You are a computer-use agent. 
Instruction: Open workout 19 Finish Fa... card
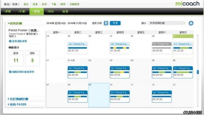click(x=120, y=72)
